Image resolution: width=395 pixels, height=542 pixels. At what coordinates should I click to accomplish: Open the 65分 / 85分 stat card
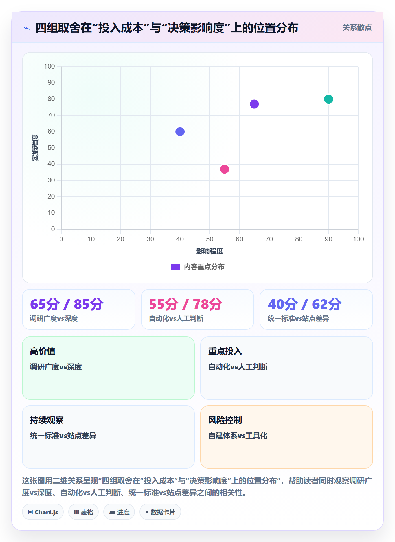click(x=79, y=309)
